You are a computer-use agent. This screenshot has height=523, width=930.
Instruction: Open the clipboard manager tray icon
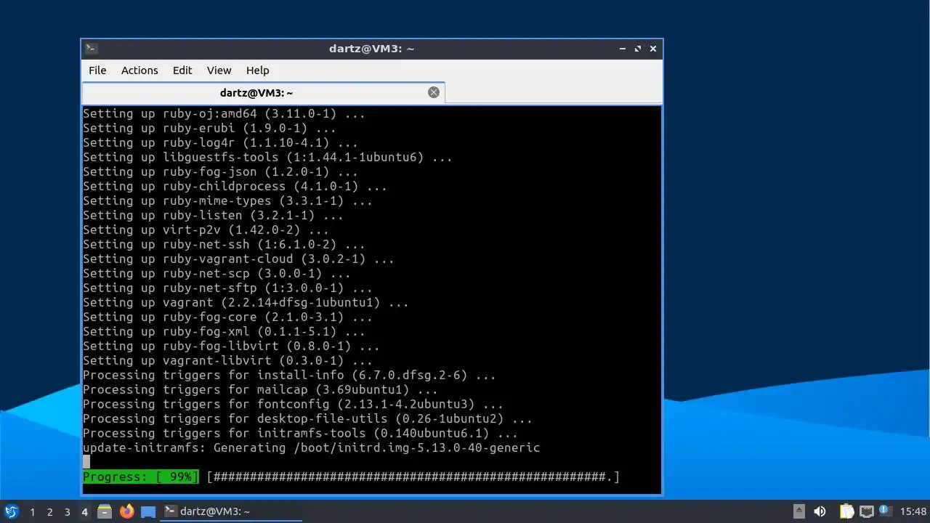pyautogui.click(x=846, y=511)
